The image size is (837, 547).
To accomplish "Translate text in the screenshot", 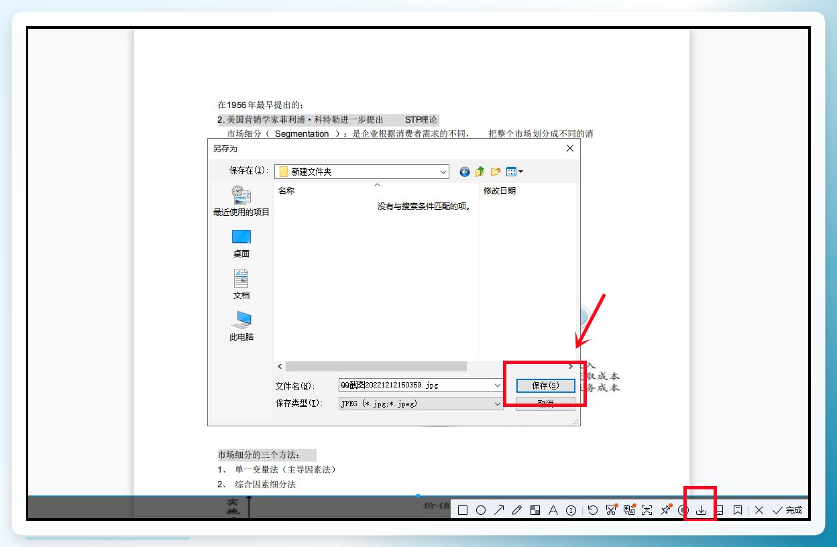I will point(629,510).
